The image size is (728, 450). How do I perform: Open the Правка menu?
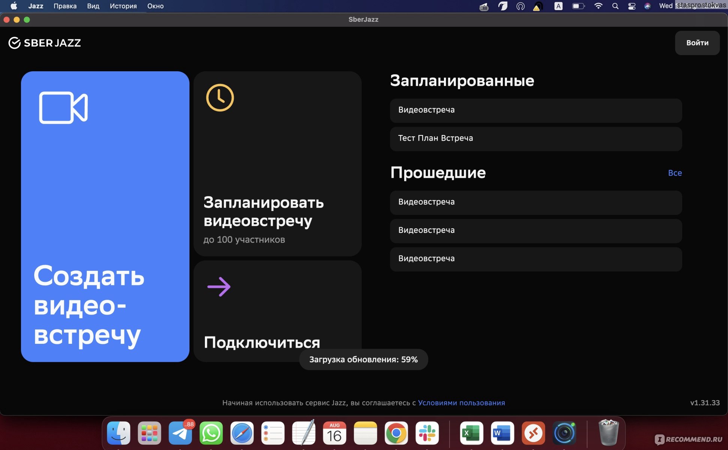[x=65, y=6]
